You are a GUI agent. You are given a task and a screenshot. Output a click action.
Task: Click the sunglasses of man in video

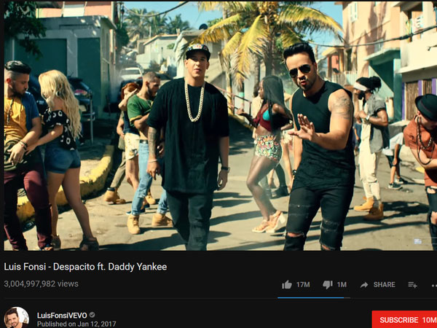(300, 70)
